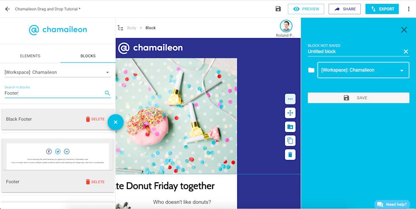Open the three-dot overflow menu at top right
416x209 pixels.
[x=408, y=9]
